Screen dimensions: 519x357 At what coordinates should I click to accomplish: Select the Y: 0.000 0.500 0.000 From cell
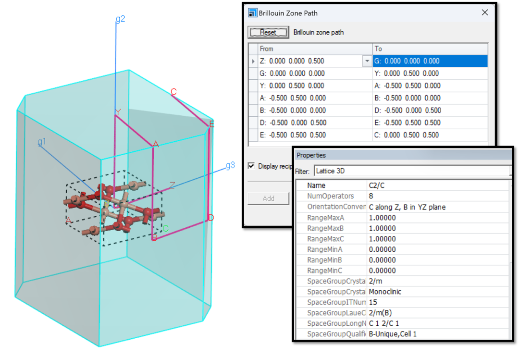tap(315, 86)
